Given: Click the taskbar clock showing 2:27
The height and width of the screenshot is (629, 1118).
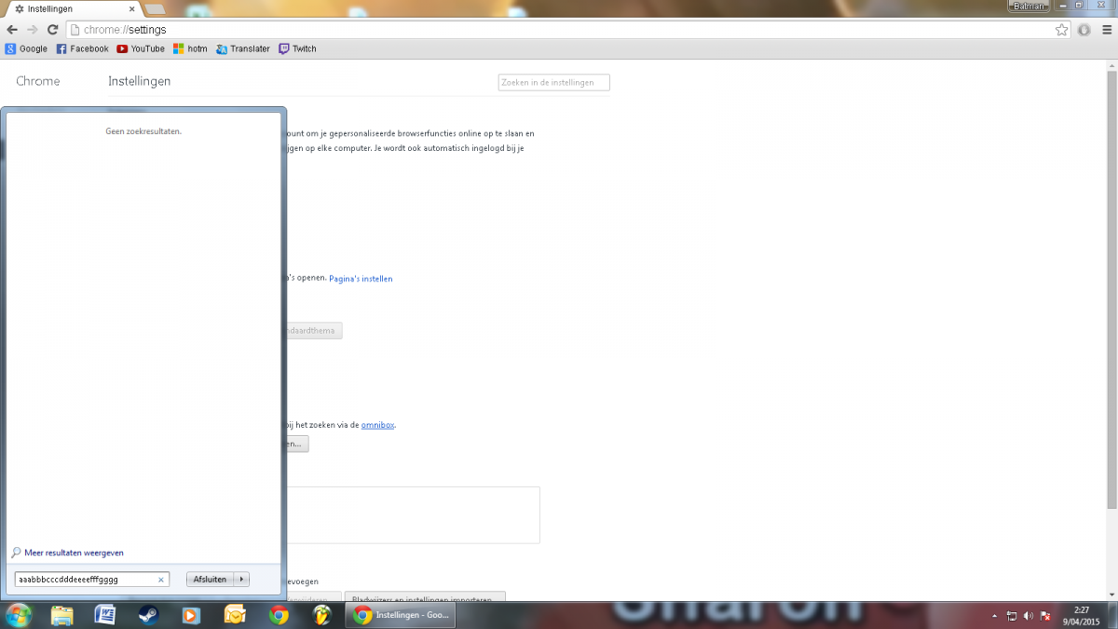Looking at the screenshot, I should click(1081, 615).
